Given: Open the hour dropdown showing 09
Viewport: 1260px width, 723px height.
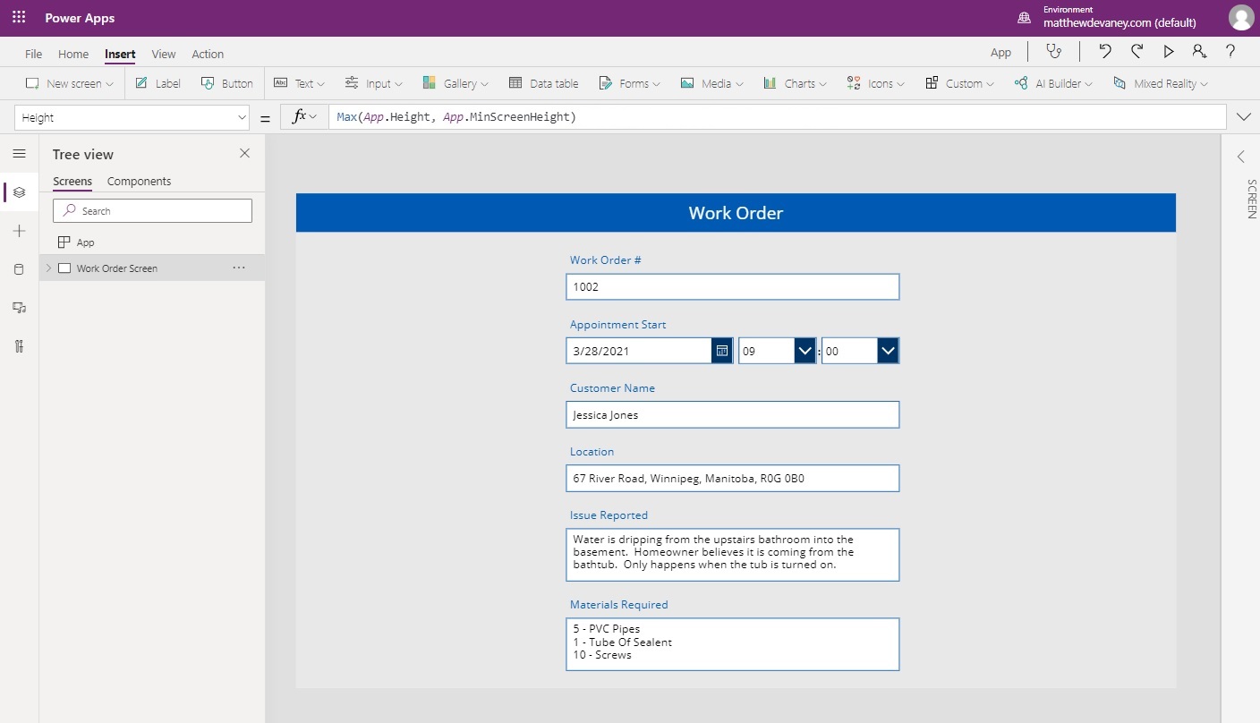Looking at the screenshot, I should tap(805, 351).
